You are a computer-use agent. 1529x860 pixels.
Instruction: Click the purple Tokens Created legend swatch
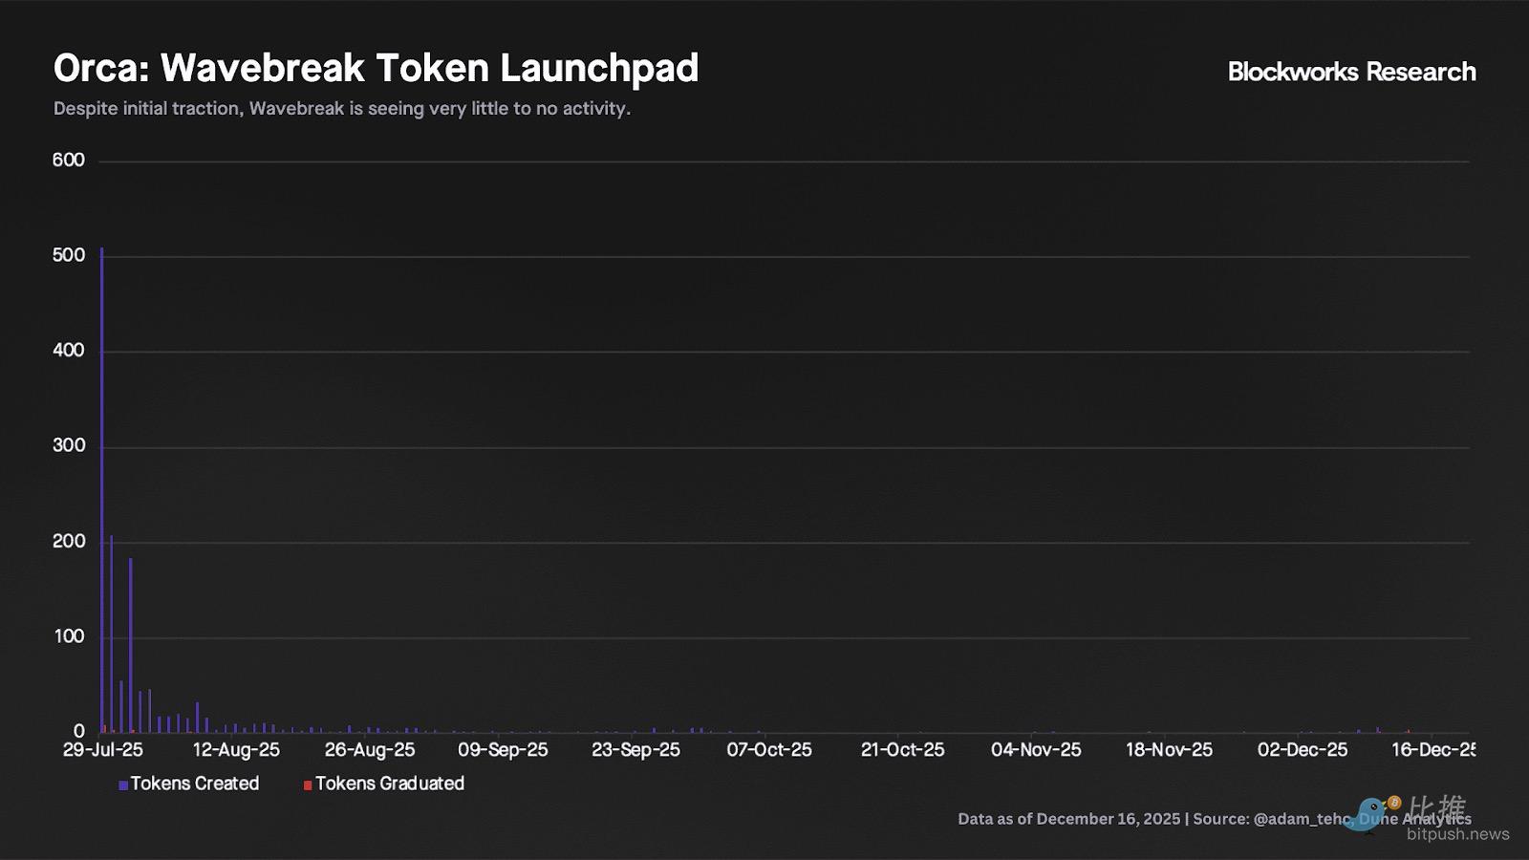click(123, 785)
